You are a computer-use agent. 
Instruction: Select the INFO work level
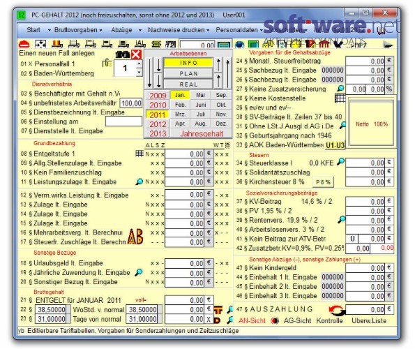(188, 63)
